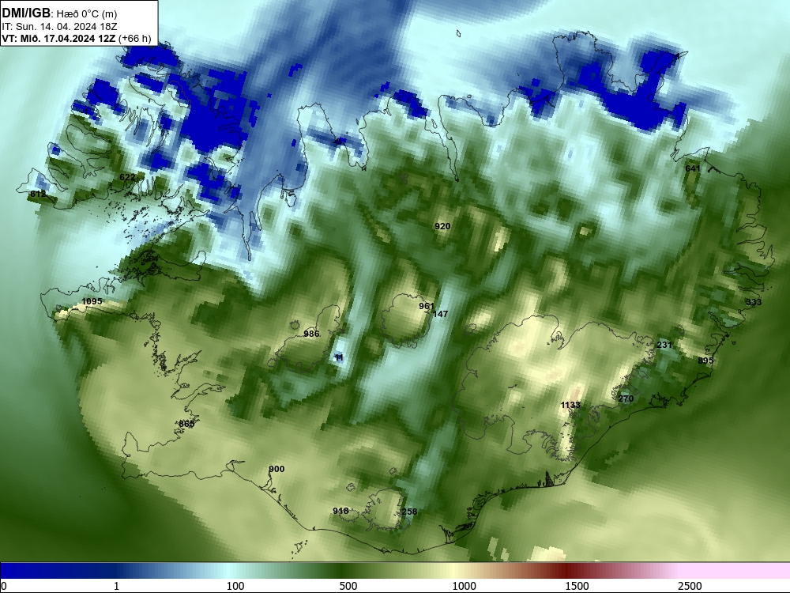Click the map value 1133
Image resolution: width=790 pixels, height=593 pixels.
pos(570,405)
